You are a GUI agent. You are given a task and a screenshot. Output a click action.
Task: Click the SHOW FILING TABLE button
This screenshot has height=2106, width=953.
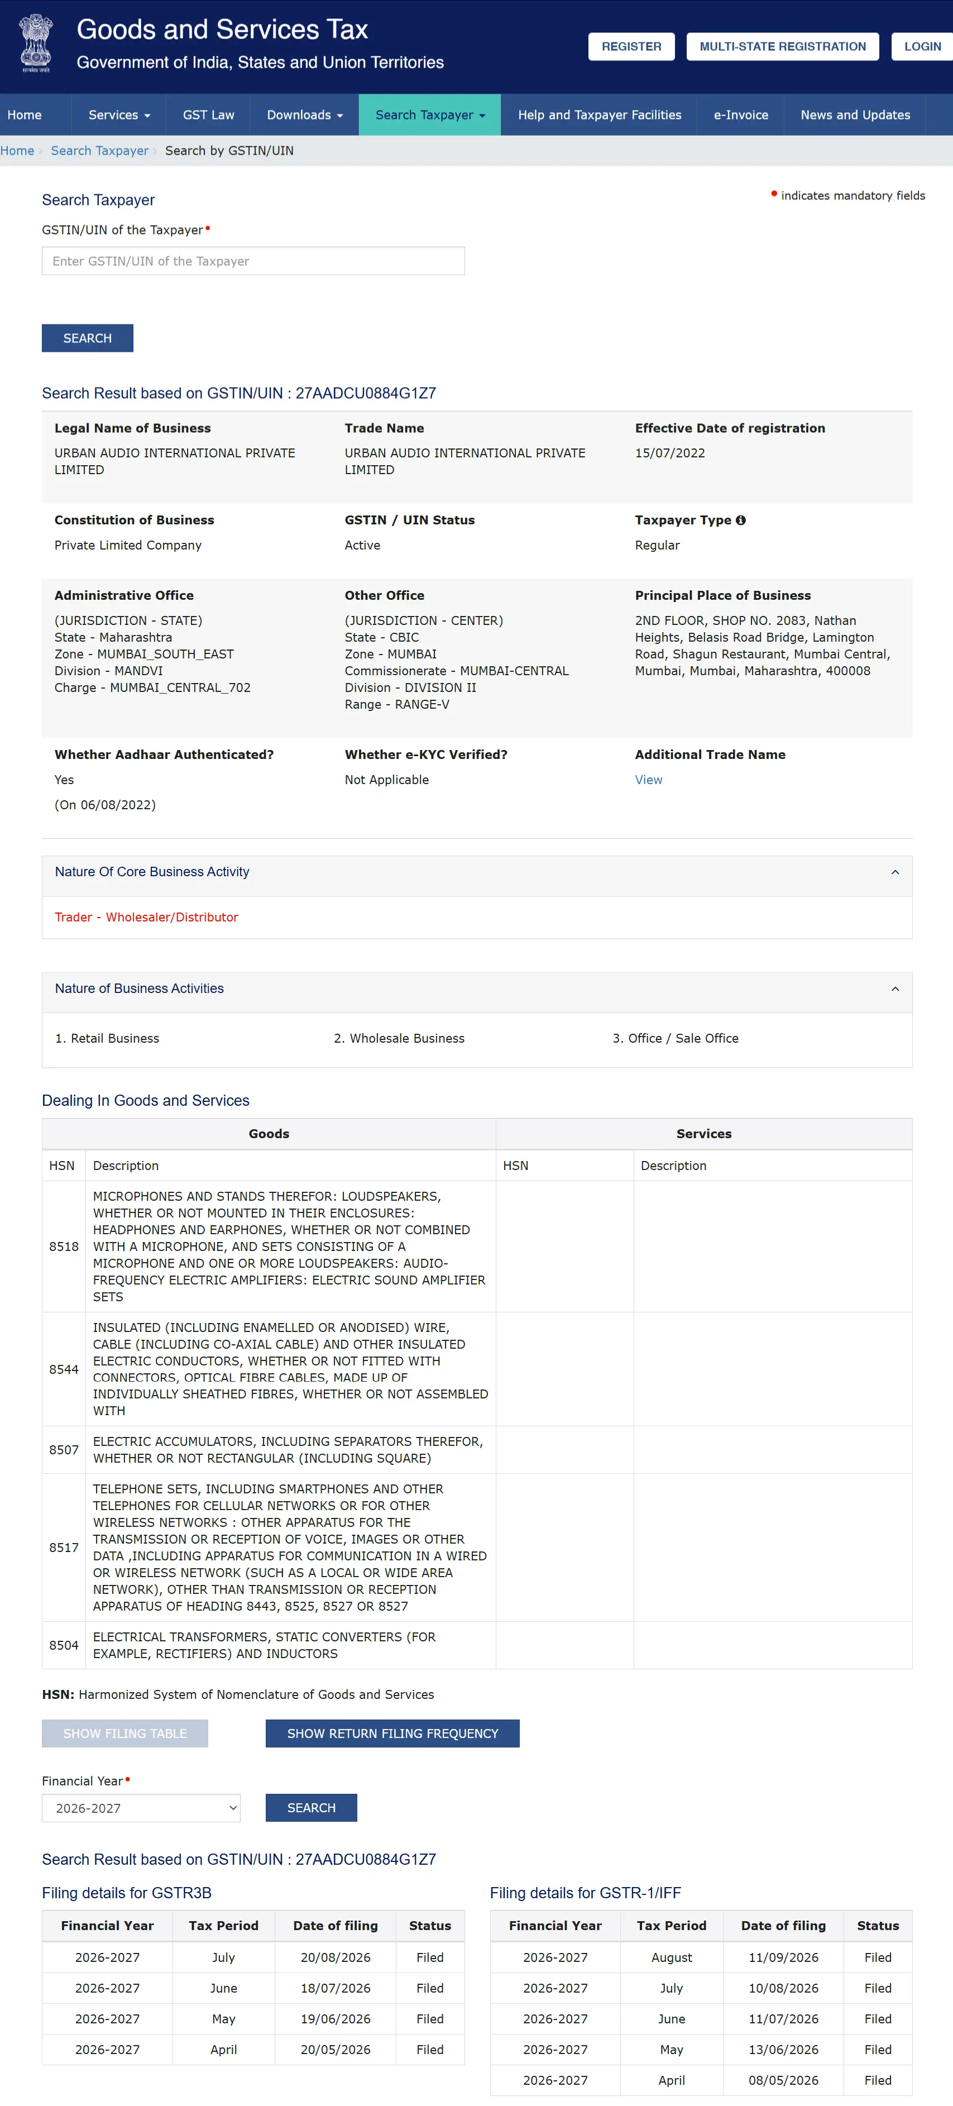point(125,1733)
